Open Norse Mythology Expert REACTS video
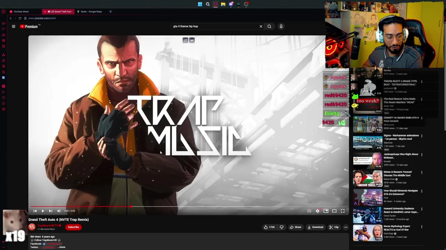 397,228
